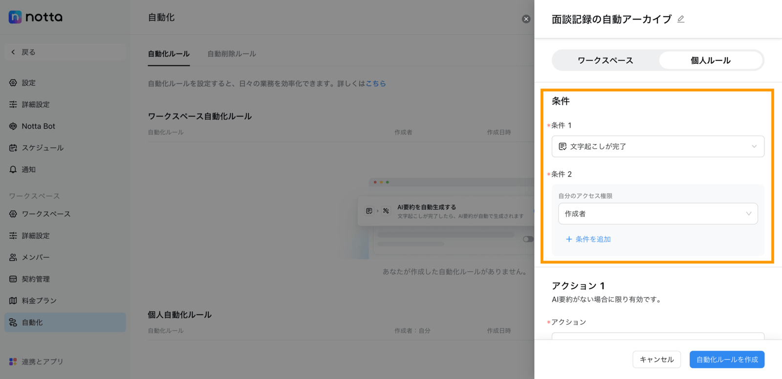The width and height of the screenshot is (782, 379).
Task: Select the ワークスペース rule scope
Action: click(x=606, y=60)
